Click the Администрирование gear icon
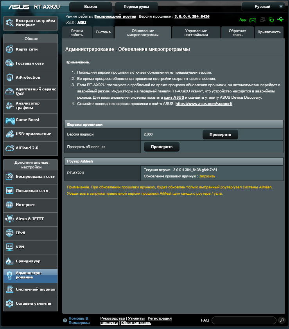This screenshot has width=289, height=329. coord(10,275)
